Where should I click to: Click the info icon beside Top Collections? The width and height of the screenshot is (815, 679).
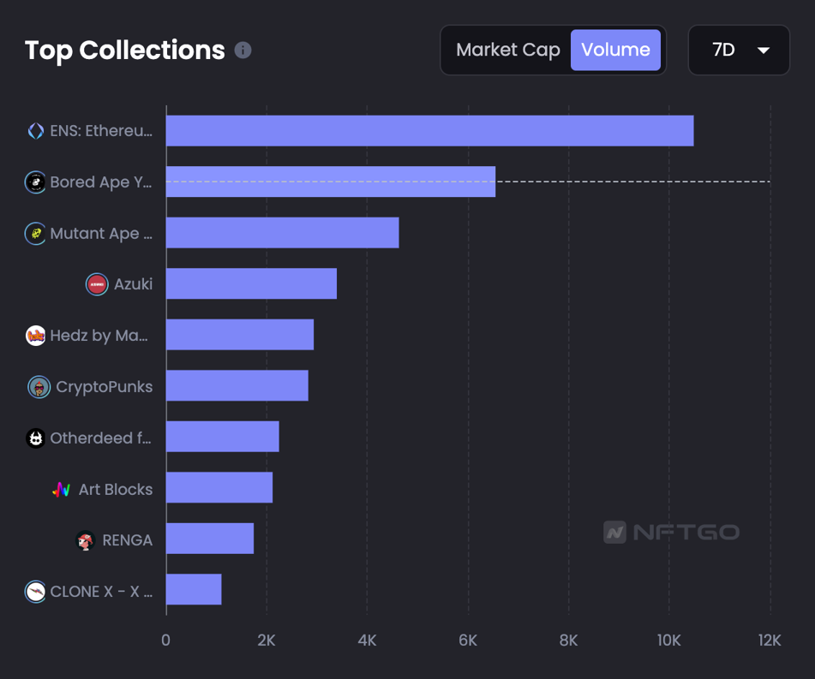[x=243, y=51]
